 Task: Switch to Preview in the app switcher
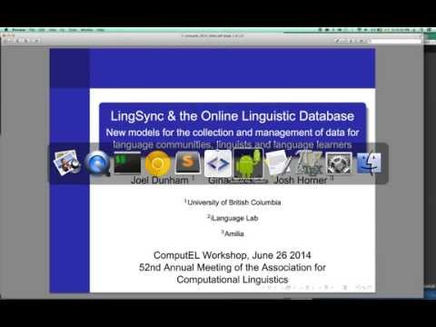(67, 163)
